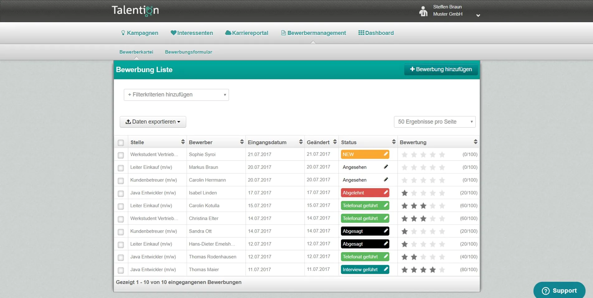
Task: Sort by Status column arrows
Action: pyautogui.click(x=394, y=142)
